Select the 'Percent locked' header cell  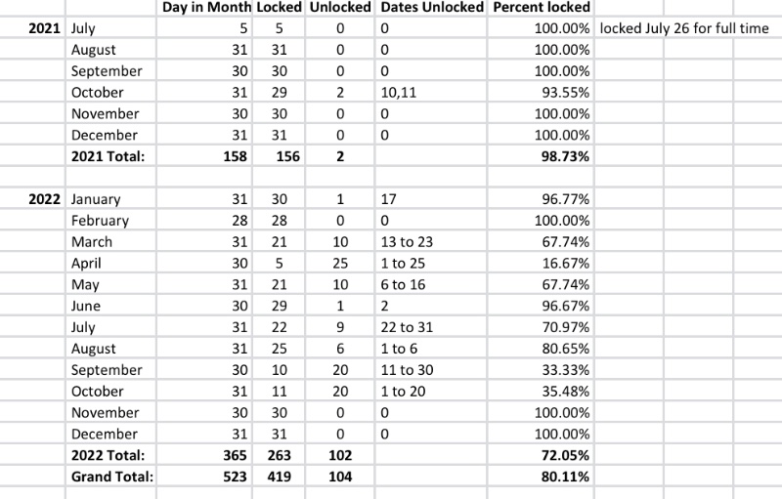pyautogui.click(x=541, y=8)
